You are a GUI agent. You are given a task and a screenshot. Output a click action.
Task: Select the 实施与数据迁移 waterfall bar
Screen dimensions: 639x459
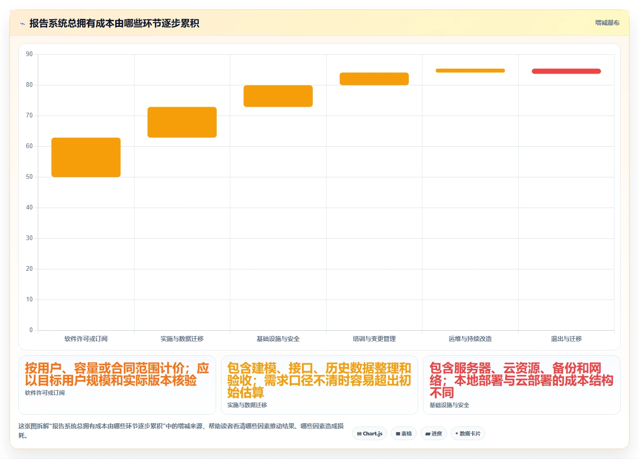pyautogui.click(x=182, y=122)
